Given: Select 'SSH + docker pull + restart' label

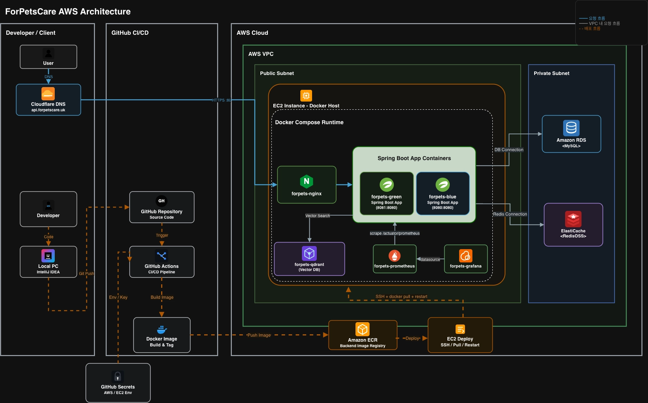Looking at the screenshot, I should point(401,296).
